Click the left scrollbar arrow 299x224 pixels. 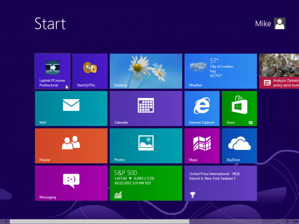[6, 222]
